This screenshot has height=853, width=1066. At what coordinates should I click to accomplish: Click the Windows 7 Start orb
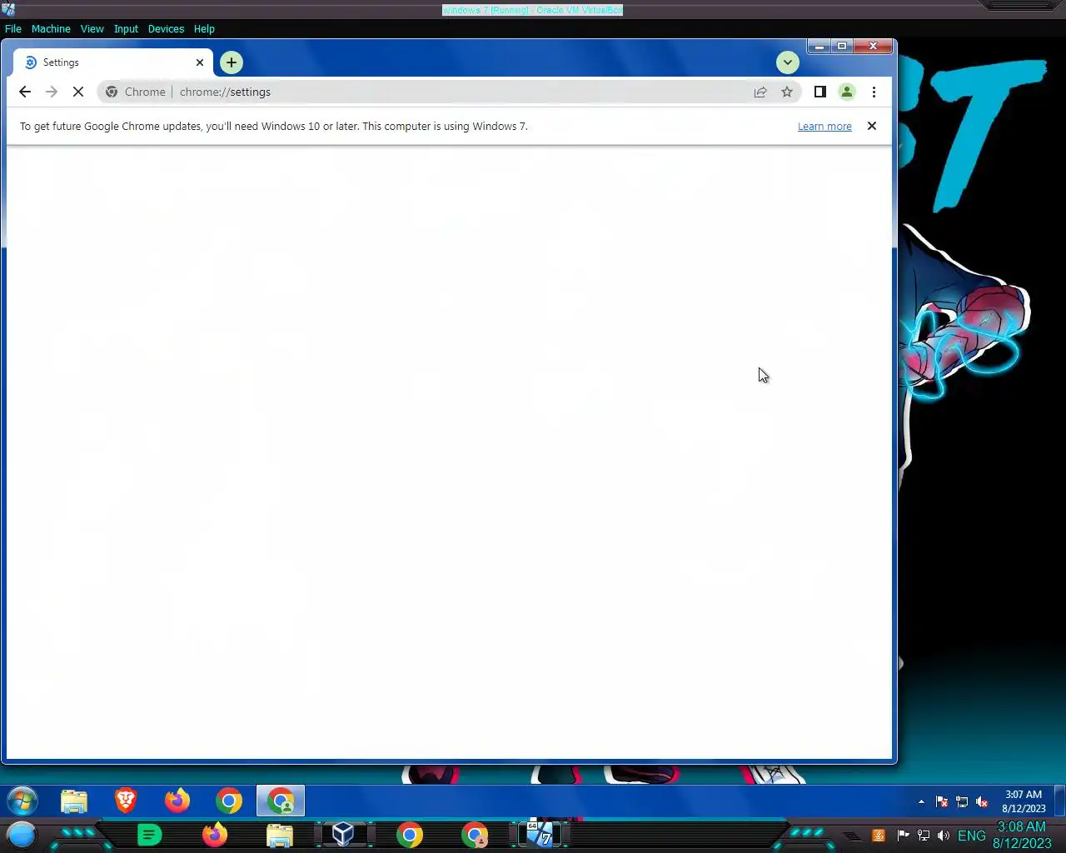point(22,801)
